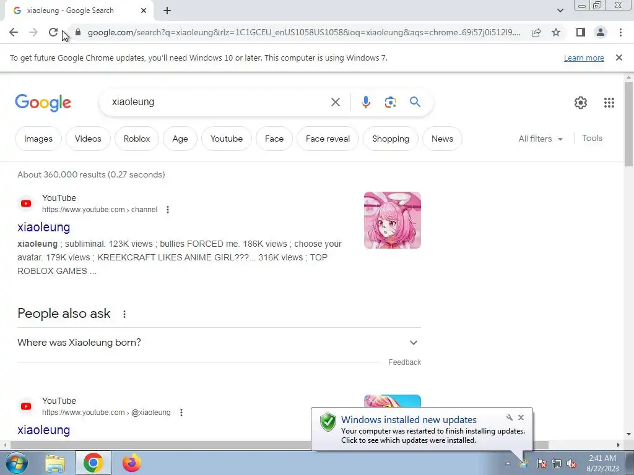Select the Age filter chip
634x475 pixels.
[180, 139]
